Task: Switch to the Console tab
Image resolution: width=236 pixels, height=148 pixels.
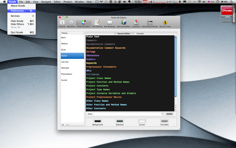Action: point(140,34)
